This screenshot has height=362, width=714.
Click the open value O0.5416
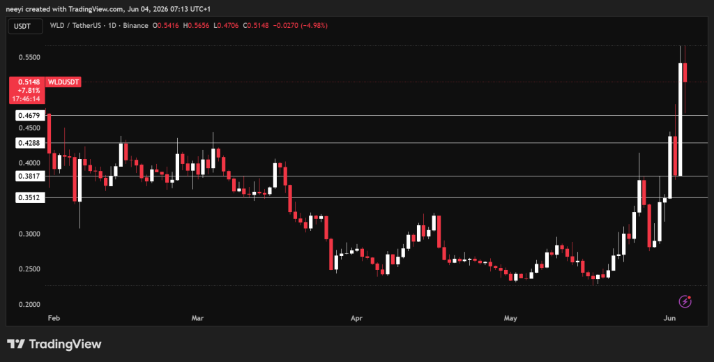[x=165, y=26]
